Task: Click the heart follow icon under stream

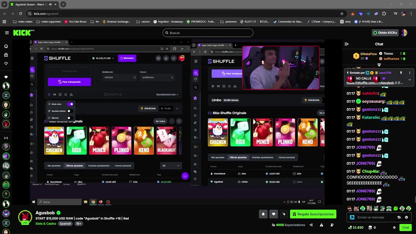Action: (x=274, y=214)
